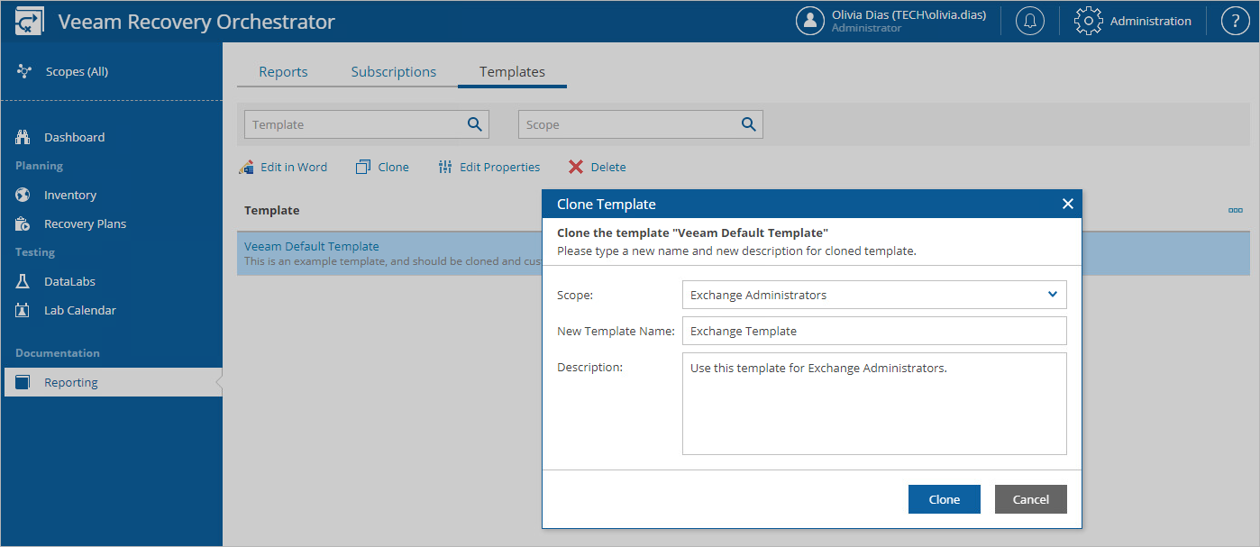Click the Template search magnifier
The height and width of the screenshot is (547, 1260).
[x=475, y=123]
